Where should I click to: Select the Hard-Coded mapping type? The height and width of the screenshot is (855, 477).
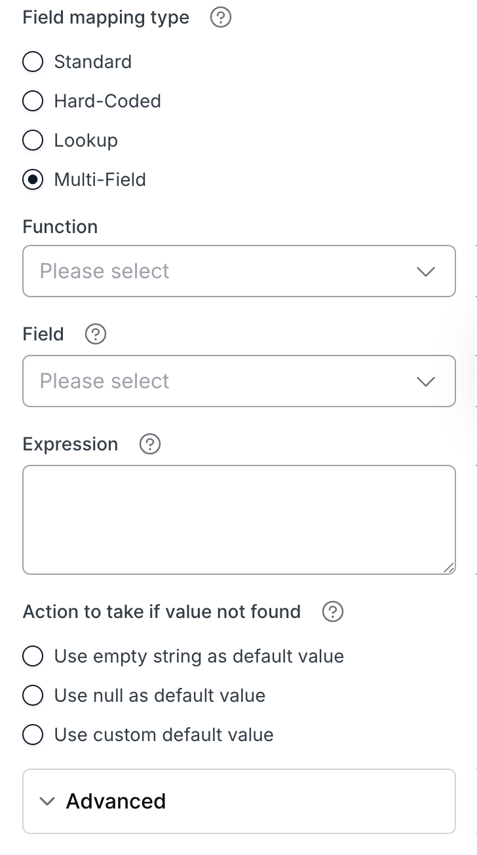33,101
